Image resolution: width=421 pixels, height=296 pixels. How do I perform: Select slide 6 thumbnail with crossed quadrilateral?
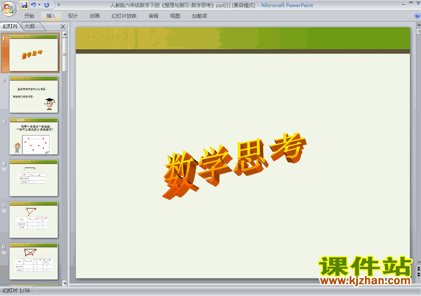tap(33, 261)
